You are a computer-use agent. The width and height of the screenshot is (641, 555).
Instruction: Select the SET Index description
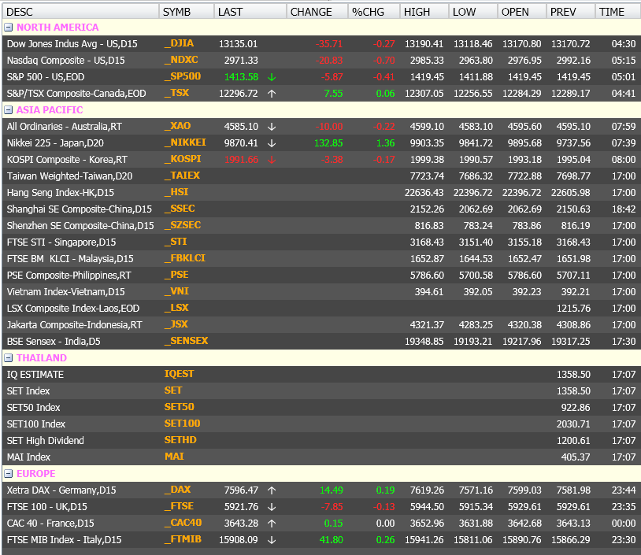point(28,391)
